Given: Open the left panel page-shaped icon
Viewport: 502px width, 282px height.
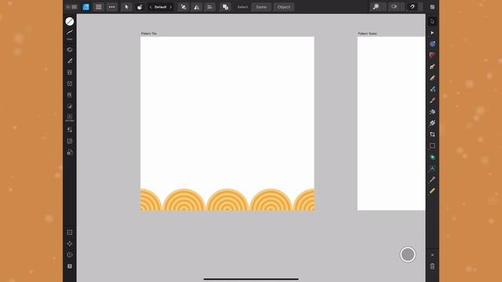Looking at the screenshot, I should tap(70, 141).
